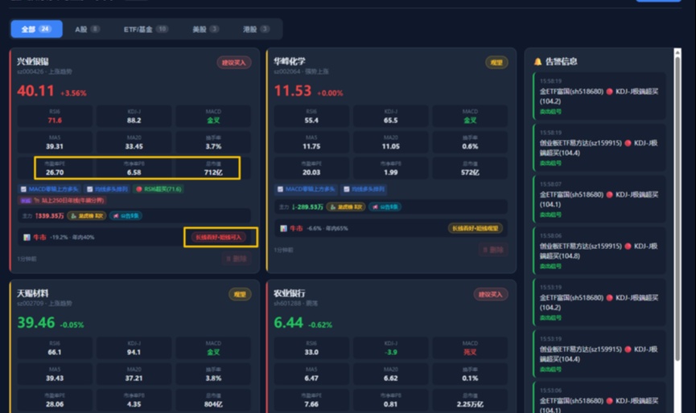
Task: Click red dot in 15:58:06 创业板ETF易方达 alert
Action: pyautogui.click(x=628, y=246)
